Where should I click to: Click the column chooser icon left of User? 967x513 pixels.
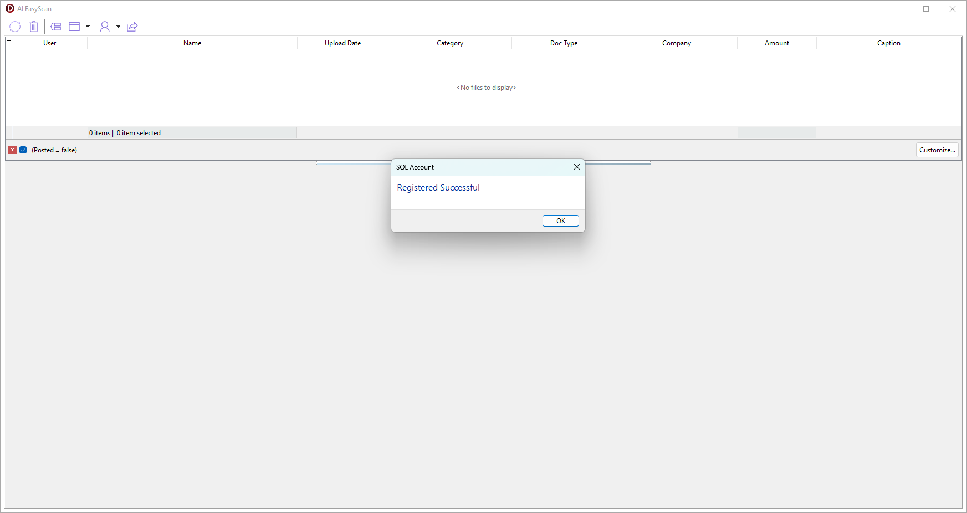(x=9, y=43)
